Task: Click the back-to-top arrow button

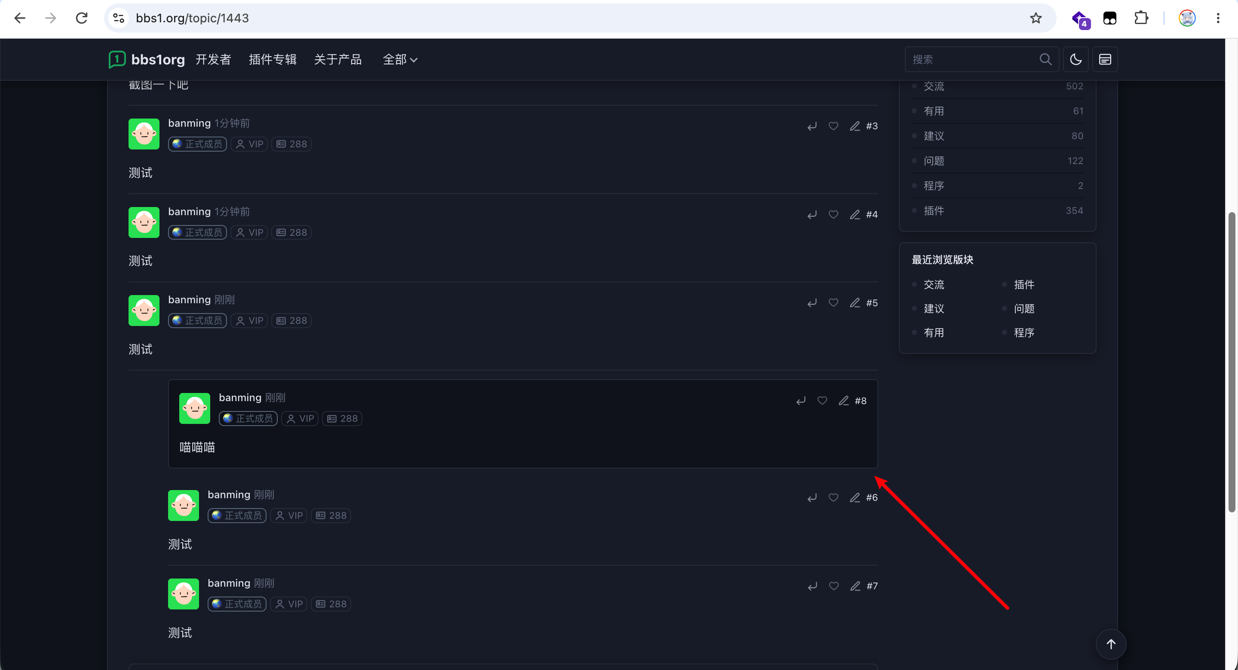Action: pyautogui.click(x=1111, y=644)
